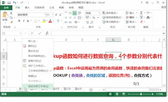This screenshot has height=102, width=168.
Task: Click the Copy icon
Action: click(11, 17)
